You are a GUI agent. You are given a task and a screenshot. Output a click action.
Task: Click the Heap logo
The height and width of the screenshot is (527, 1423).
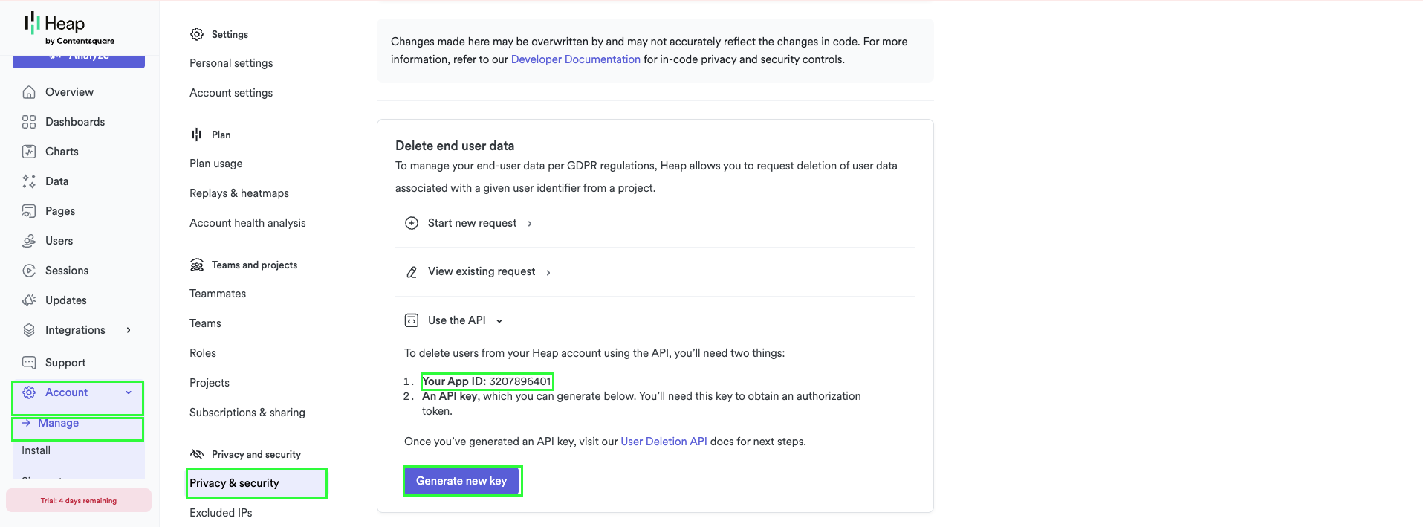click(x=69, y=28)
